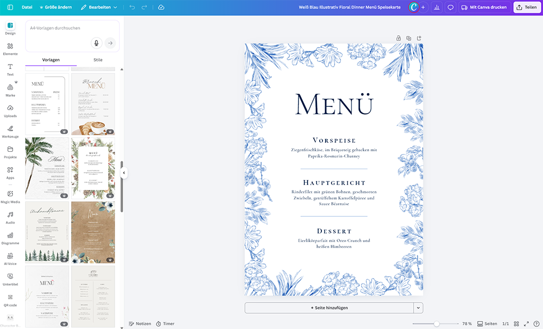Viewport: 543px width, 329px height.
Task: Open the Projekte sidebar panel
Action: click(10, 152)
